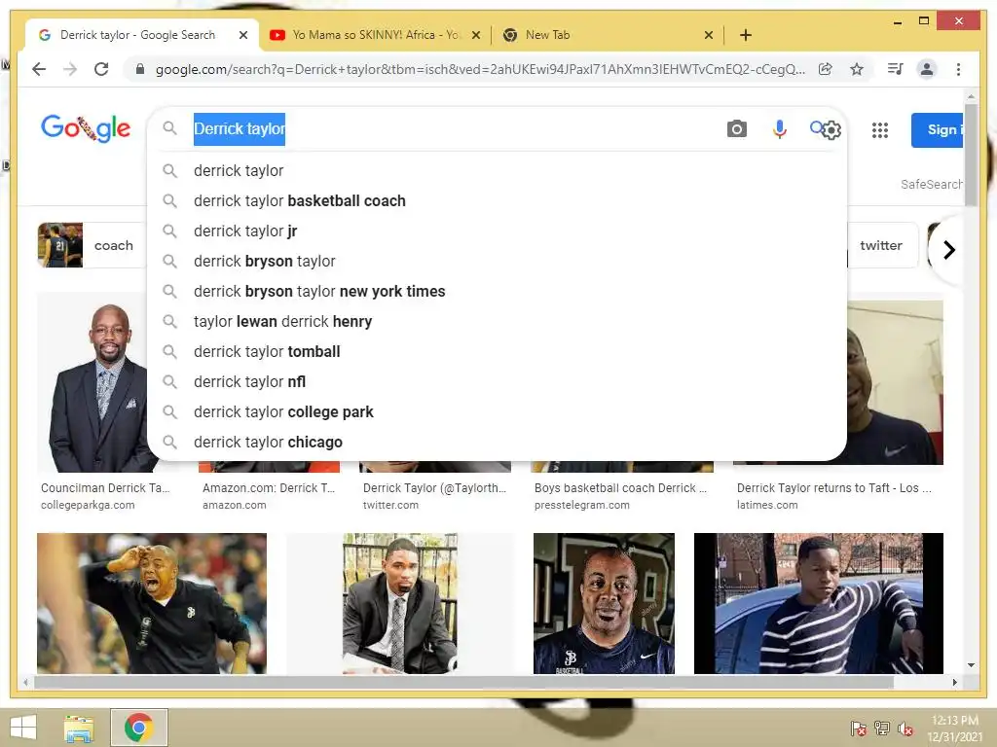Pick the 'derrick bryson taylor' suggestion
This screenshot has height=747, width=997.
[x=497, y=261]
